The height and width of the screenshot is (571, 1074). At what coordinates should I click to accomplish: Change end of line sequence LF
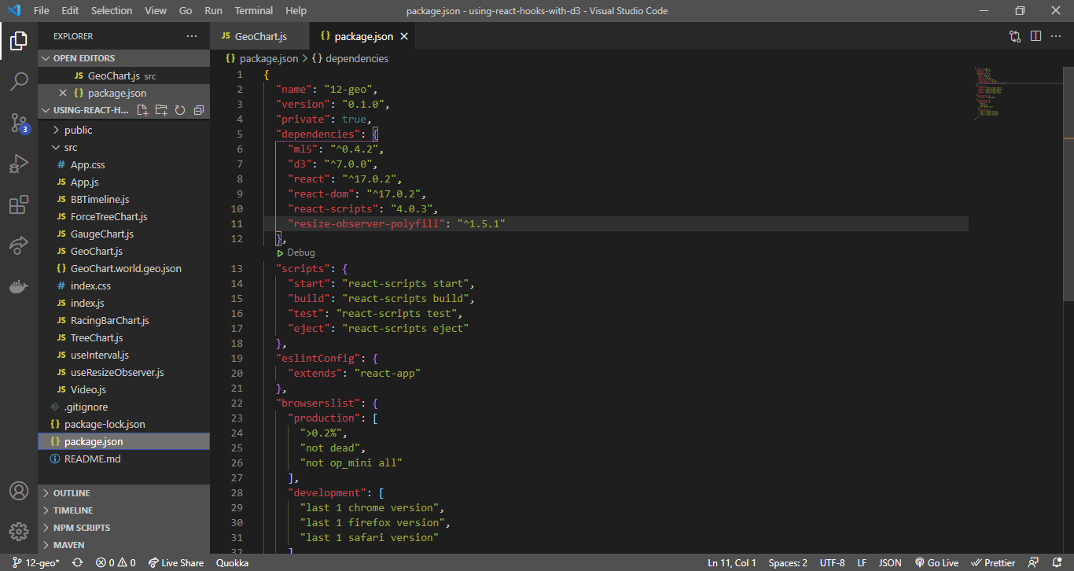(x=862, y=562)
